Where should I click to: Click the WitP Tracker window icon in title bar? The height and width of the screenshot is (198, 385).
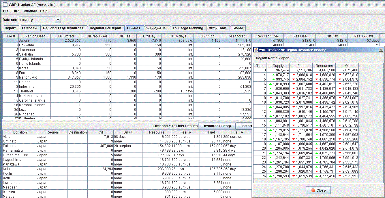[5, 5]
